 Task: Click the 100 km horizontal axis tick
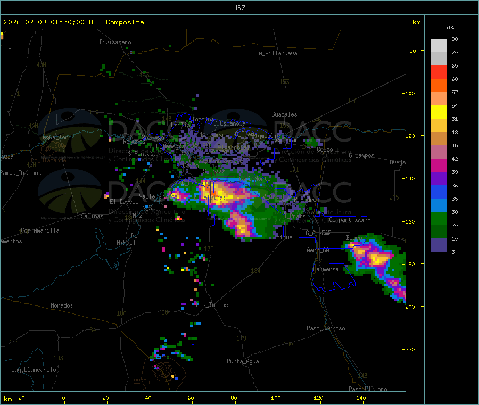pyautogui.click(x=276, y=398)
